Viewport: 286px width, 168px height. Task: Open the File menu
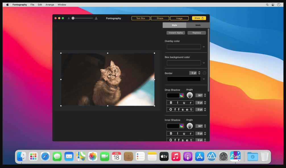(32, 5)
